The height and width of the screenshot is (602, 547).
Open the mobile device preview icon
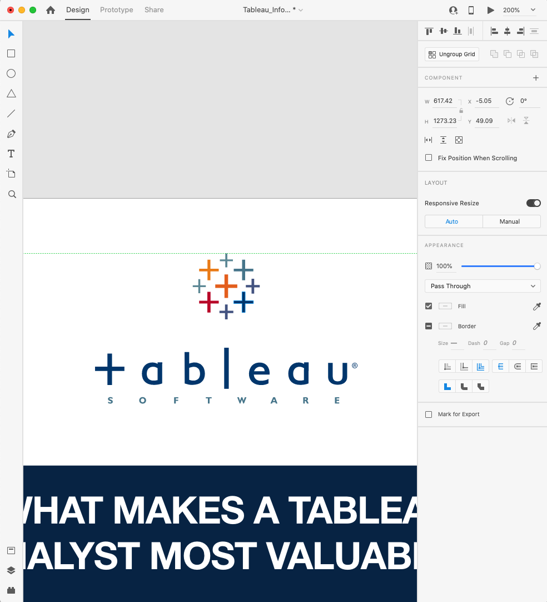tap(471, 10)
